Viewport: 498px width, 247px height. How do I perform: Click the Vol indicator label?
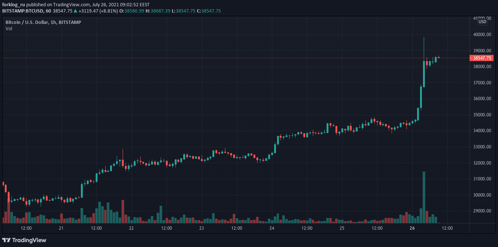[x=8, y=28]
